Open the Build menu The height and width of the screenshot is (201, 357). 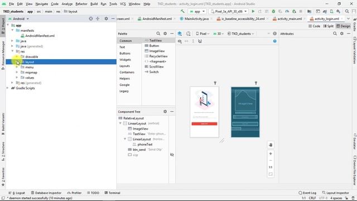(x=94, y=4)
